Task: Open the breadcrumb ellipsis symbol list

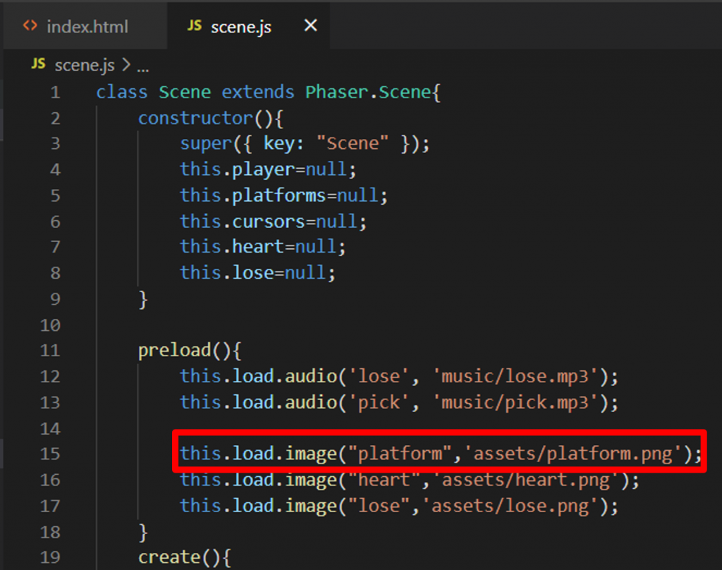Action: pos(142,68)
